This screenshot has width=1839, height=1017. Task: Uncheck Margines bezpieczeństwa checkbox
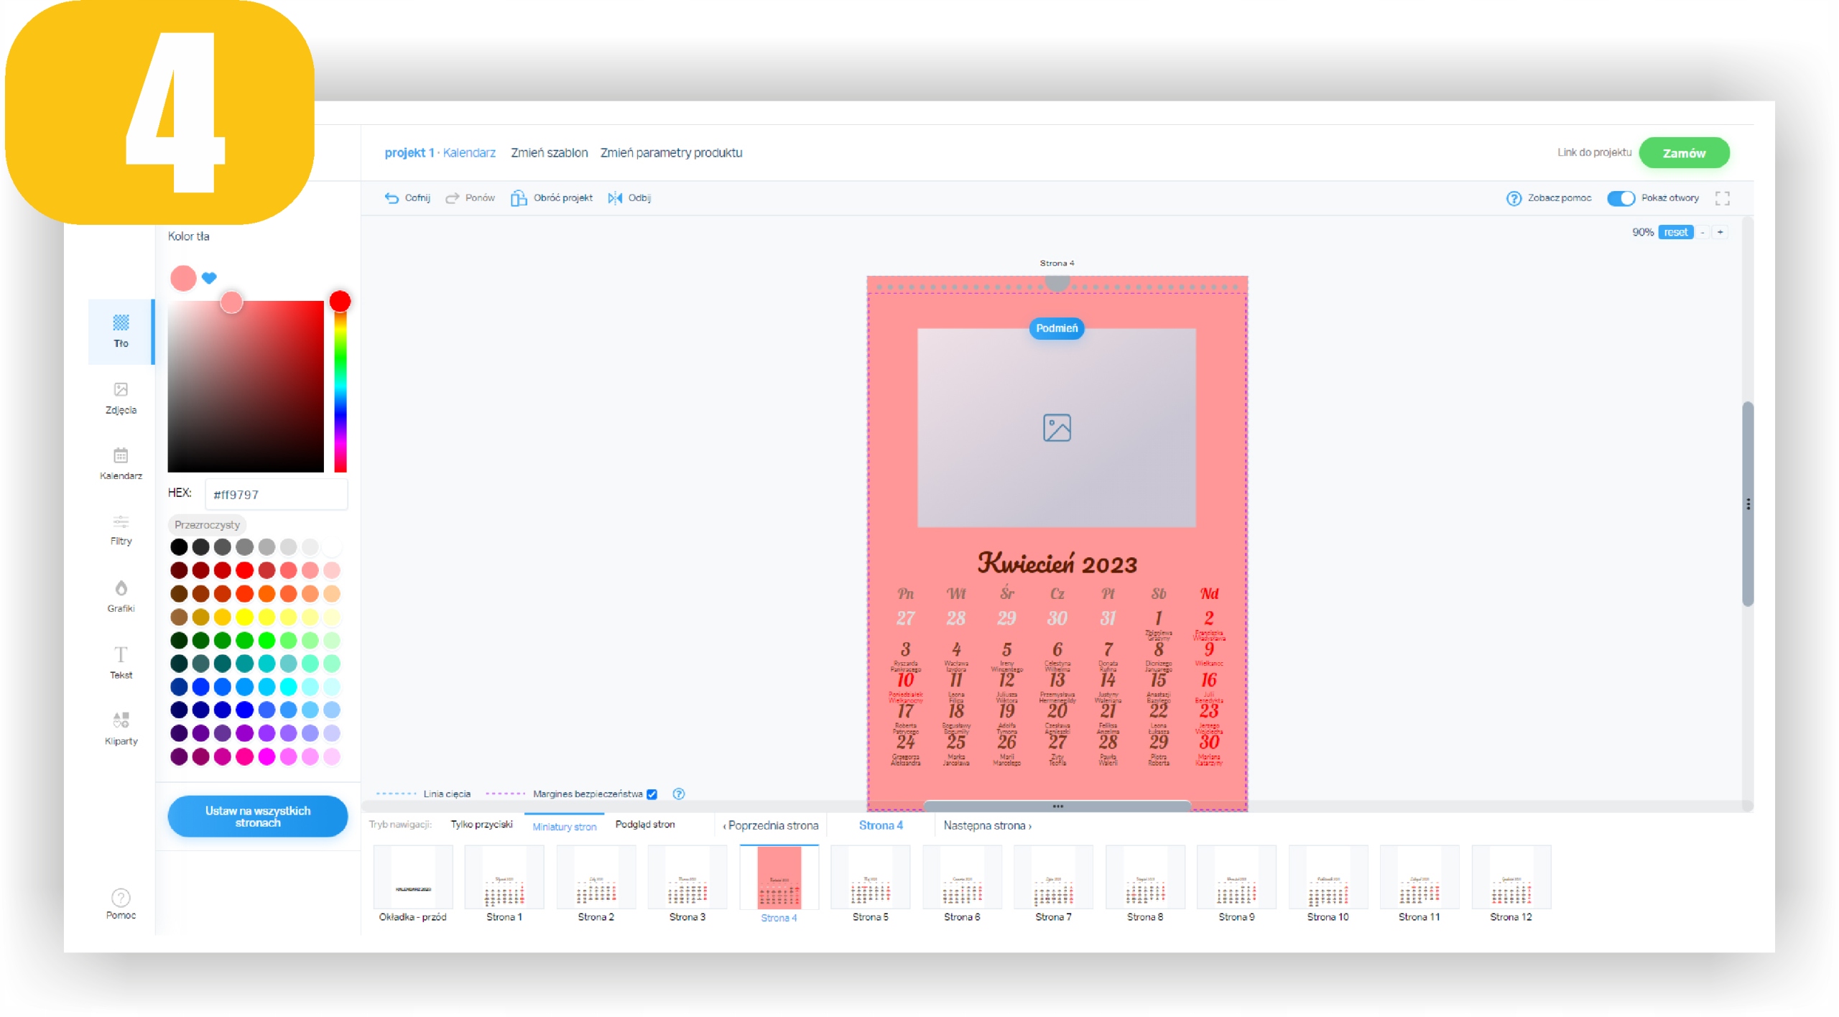pyautogui.click(x=652, y=794)
